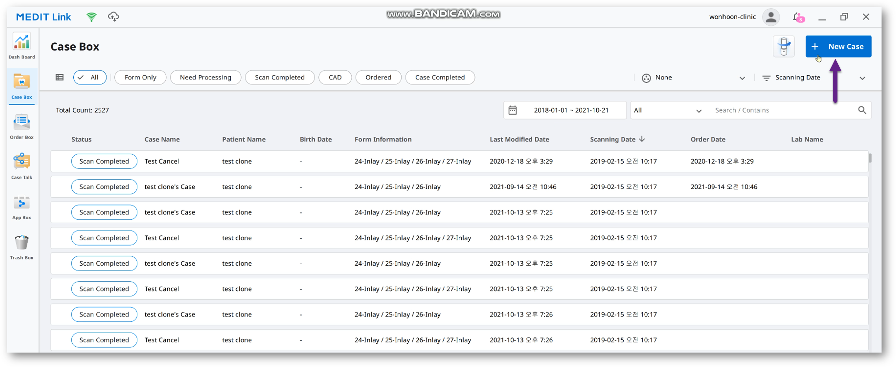Open the Dash Board sidebar icon

[22, 46]
